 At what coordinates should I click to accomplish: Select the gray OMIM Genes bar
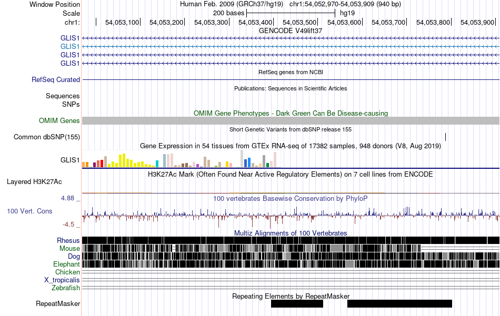291,120
